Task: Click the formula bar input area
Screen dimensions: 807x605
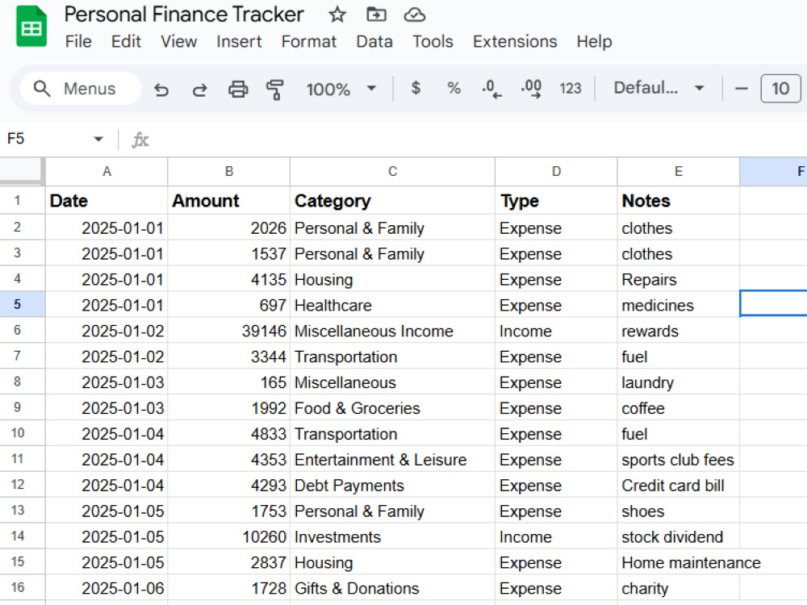Action: pos(479,140)
